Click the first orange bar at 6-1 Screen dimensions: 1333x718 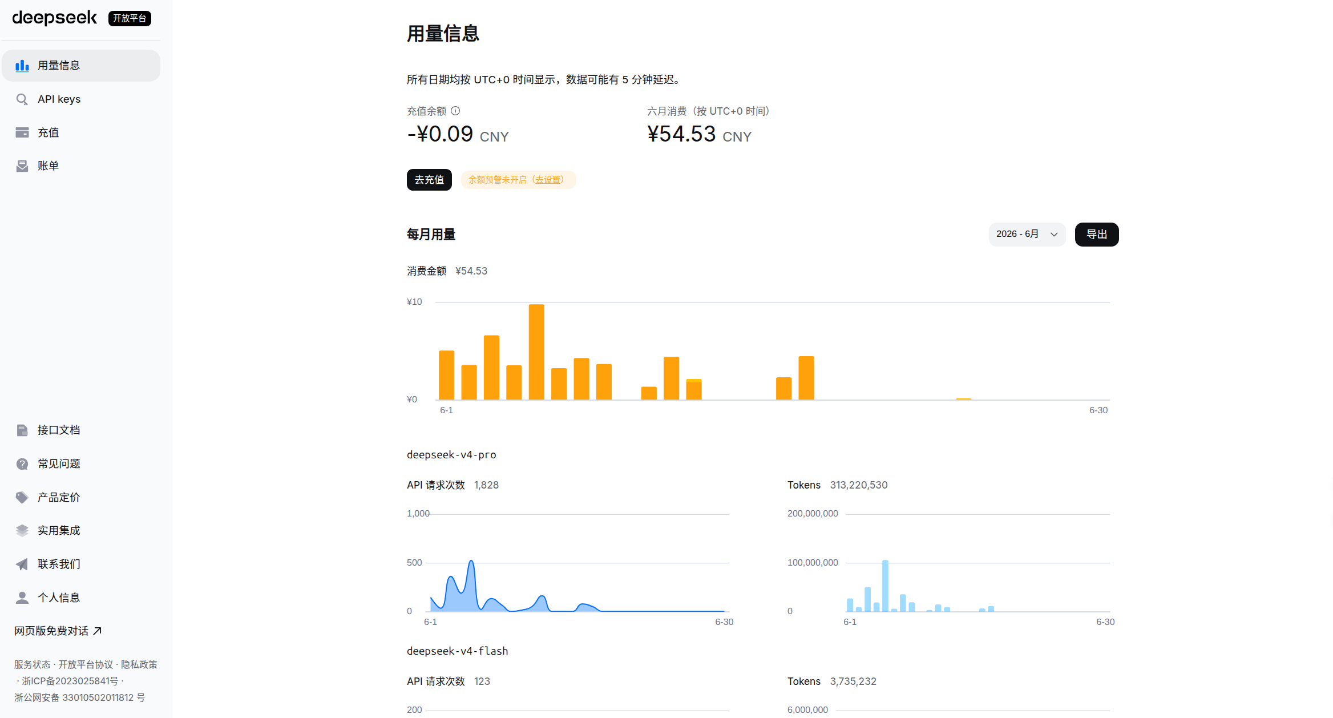(446, 375)
